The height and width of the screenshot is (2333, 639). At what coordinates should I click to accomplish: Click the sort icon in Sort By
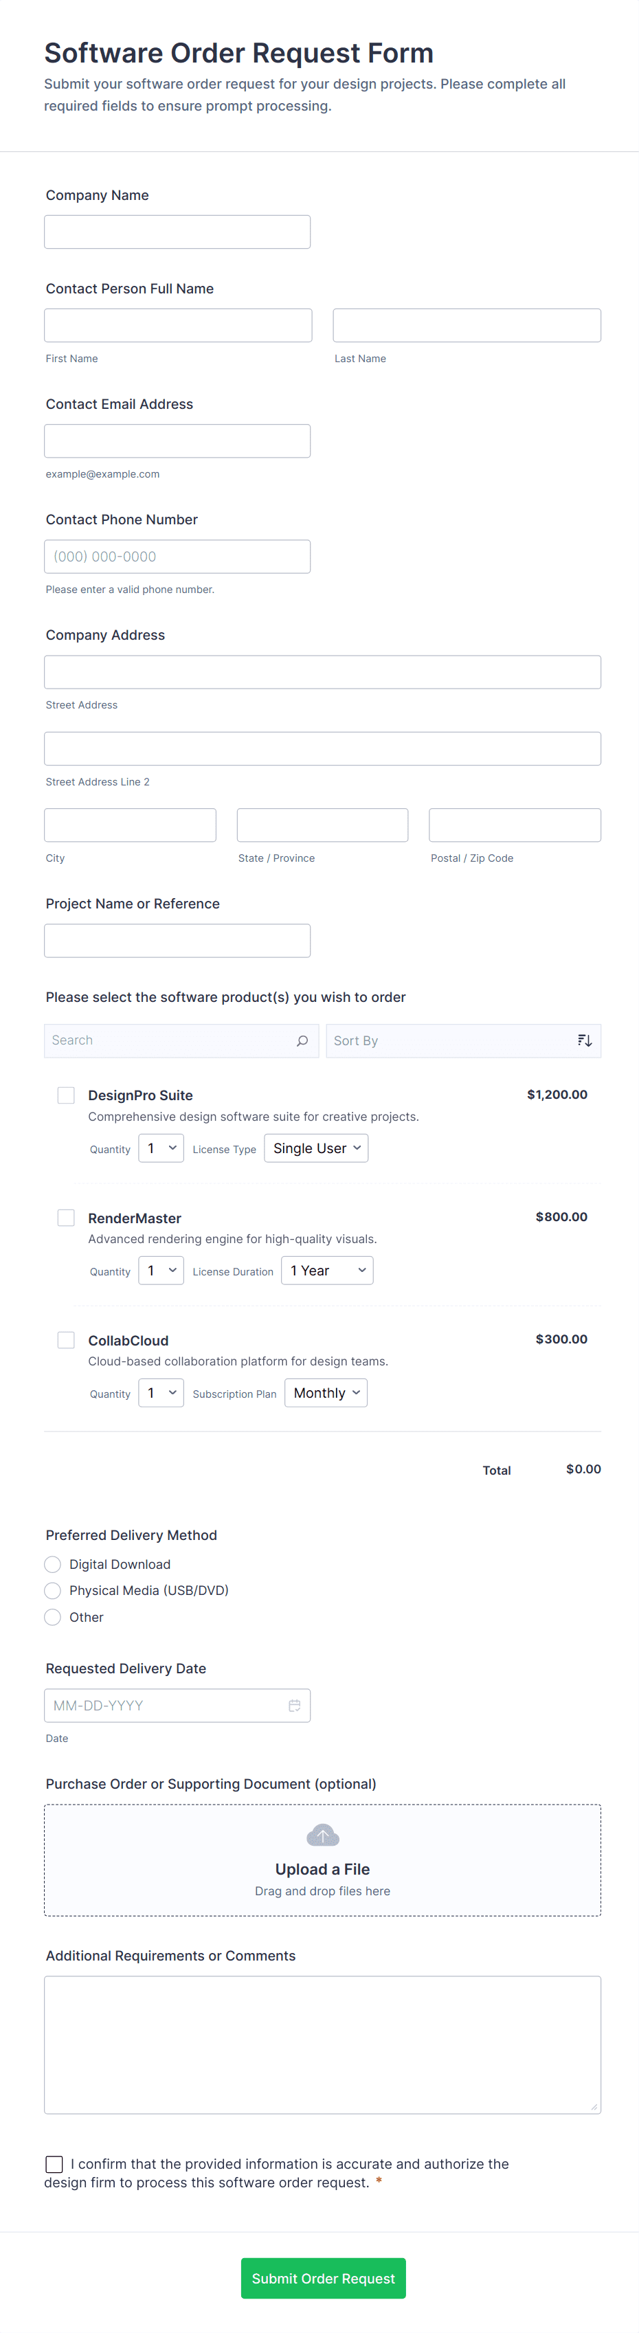[585, 1040]
